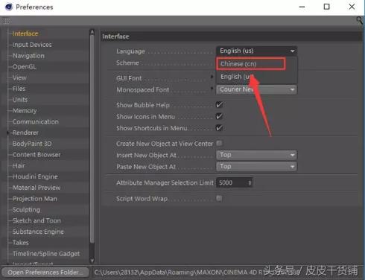This screenshot has width=365, height=280.
Task: Choose English (us) in language list
Action: pyautogui.click(x=256, y=77)
